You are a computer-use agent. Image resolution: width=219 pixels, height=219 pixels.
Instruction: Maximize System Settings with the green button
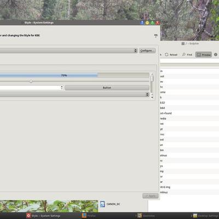(152, 23)
